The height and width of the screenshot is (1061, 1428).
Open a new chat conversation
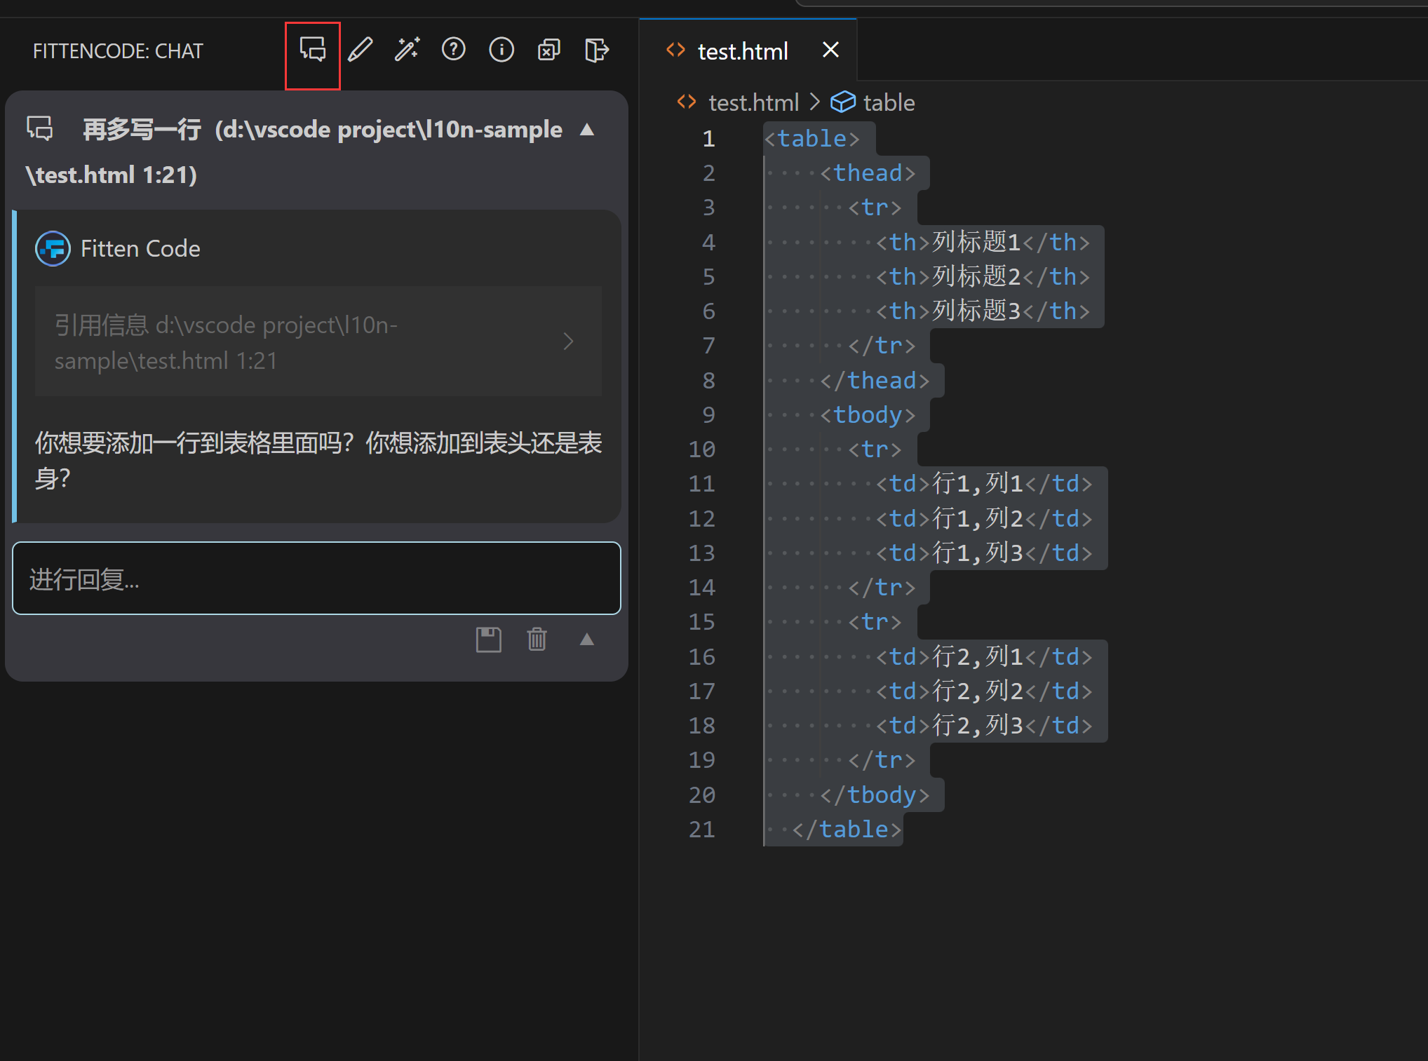pyautogui.click(x=312, y=50)
